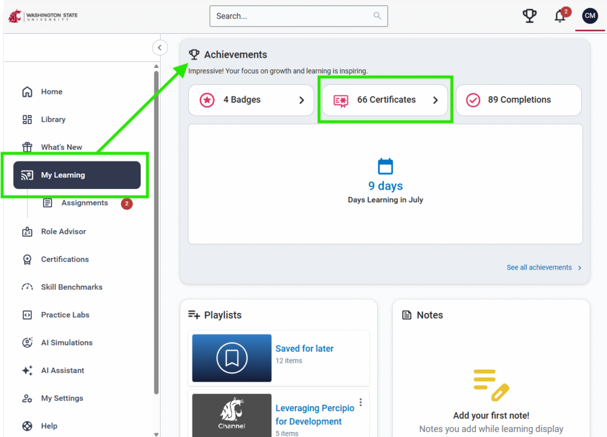Click the Washington State University logo
This screenshot has height=437, width=607.
[x=43, y=16]
